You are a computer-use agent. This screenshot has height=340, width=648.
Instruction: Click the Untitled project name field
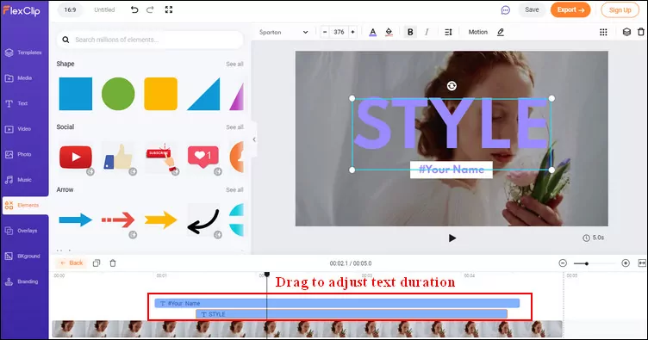[x=104, y=10]
